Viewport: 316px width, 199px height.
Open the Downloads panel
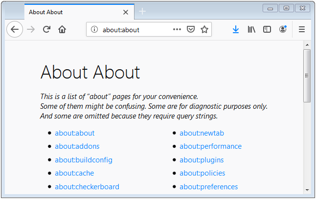[236, 29]
